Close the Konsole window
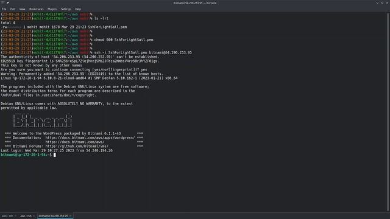The width and height of the screenshot is (390, 219). pos(388,3)
